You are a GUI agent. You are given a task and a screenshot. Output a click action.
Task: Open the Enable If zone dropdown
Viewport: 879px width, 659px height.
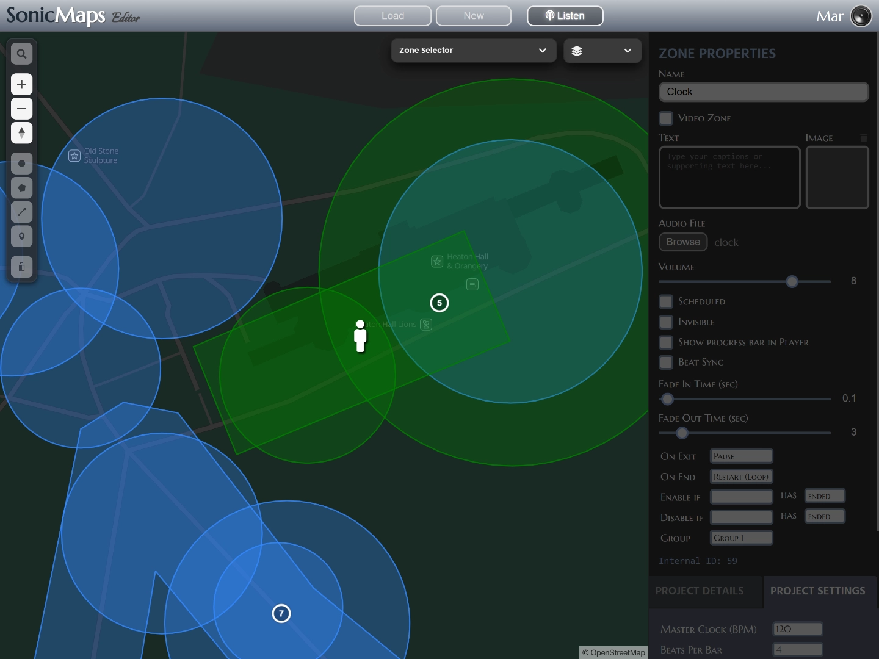(x=742, y=497)
